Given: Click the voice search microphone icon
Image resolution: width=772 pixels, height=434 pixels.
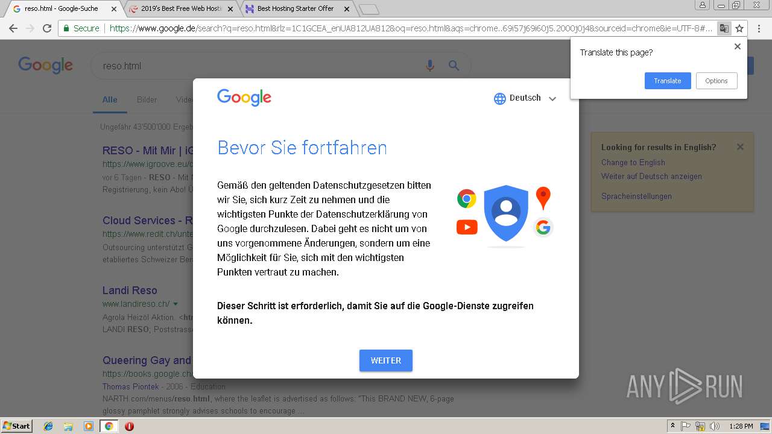Looking at the screenshot, I should click(x=430, y=66).
